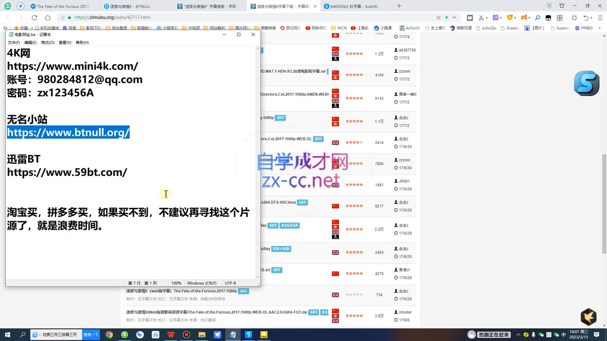Click the highlighted btnull.org URL in Notepad
Viewport: 607px width, 341px height.
point(68,133)
